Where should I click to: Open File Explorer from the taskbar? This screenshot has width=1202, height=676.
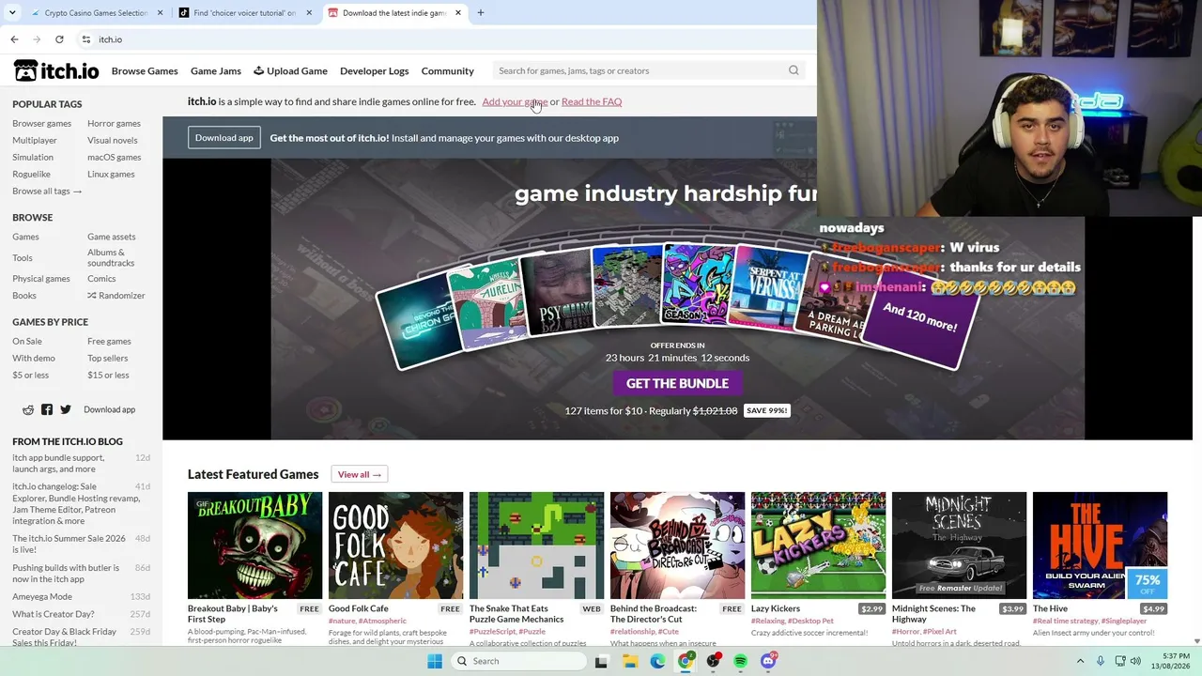click(629, 661)
